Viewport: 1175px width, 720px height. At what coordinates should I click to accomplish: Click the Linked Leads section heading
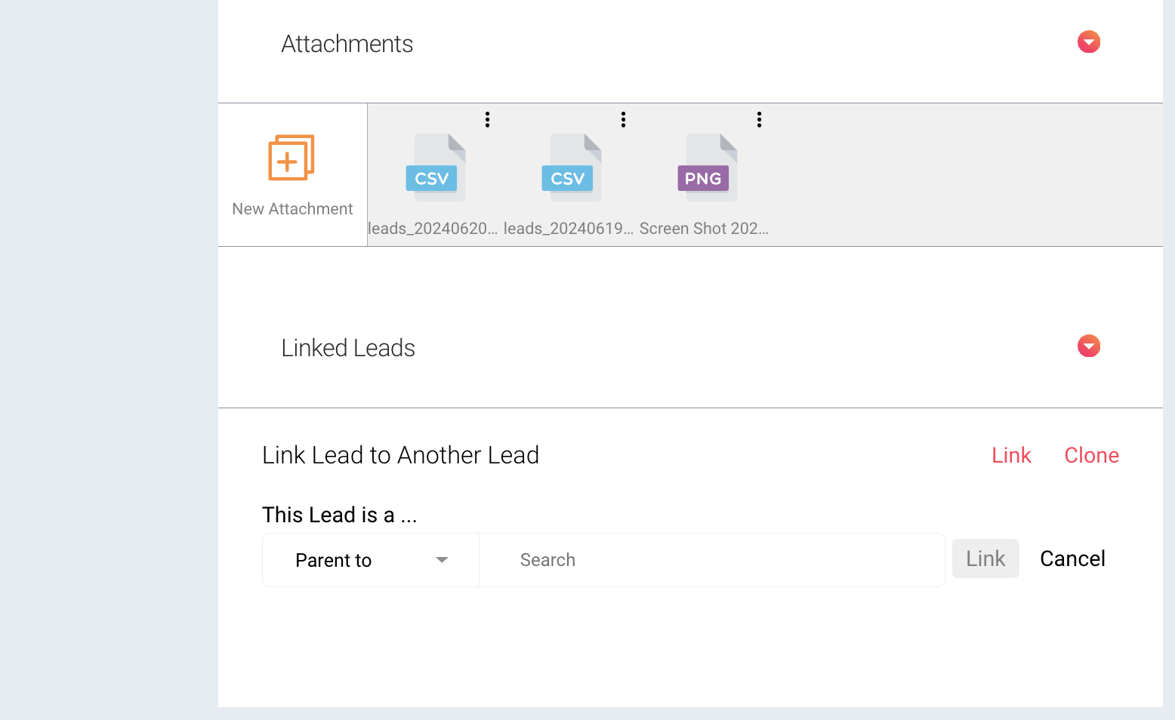coord(348,348)
